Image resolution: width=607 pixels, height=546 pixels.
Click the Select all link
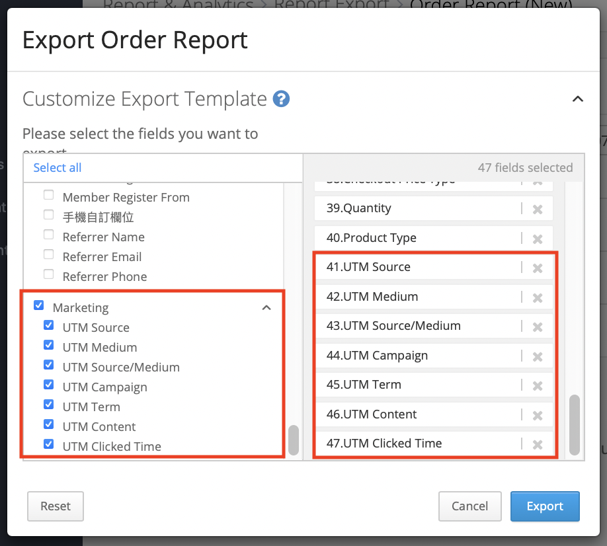click(58, 168)
